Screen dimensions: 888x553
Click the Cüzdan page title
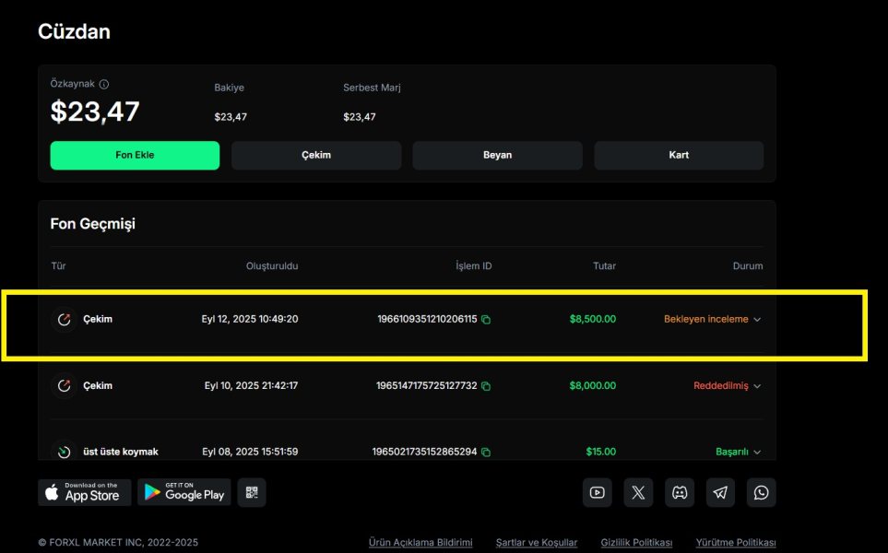click(74, 31)
